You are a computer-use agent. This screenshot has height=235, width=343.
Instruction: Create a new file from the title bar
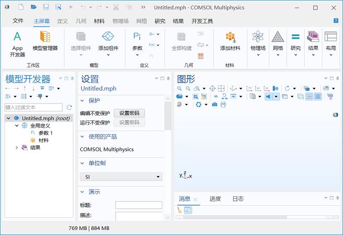pos(21,7)
